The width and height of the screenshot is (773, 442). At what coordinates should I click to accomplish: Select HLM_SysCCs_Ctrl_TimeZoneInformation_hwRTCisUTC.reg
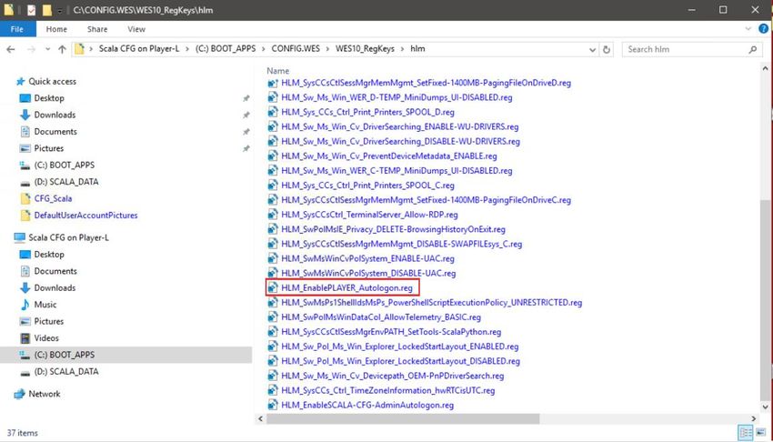pos(387,390)
